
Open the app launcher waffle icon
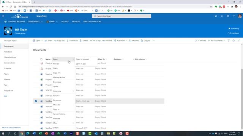coord(3,16)
